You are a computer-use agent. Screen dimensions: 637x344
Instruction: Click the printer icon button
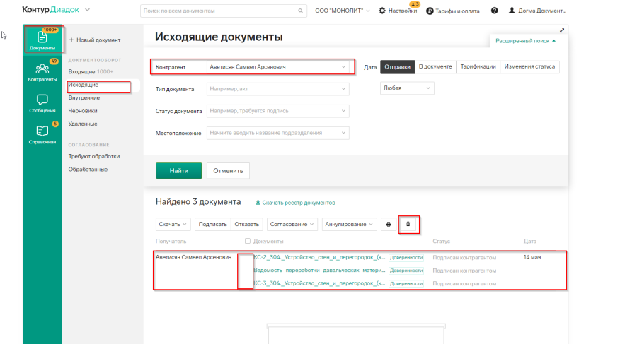pyautogui.click(x=389, y=224)
